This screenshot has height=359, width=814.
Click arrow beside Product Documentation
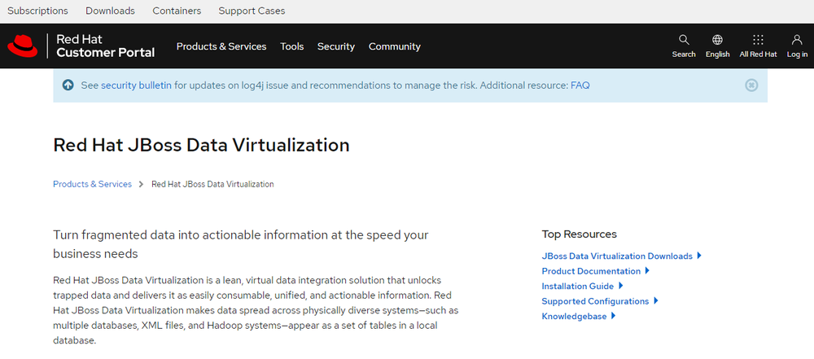pos(647,271)
